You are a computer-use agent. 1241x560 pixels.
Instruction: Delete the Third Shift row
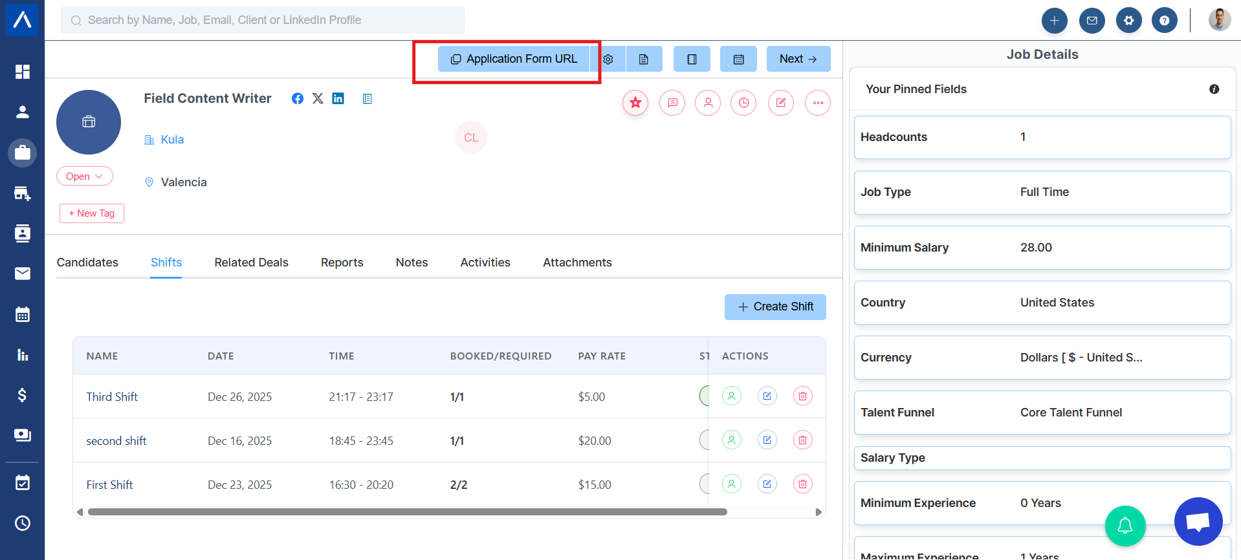(803, 396)
